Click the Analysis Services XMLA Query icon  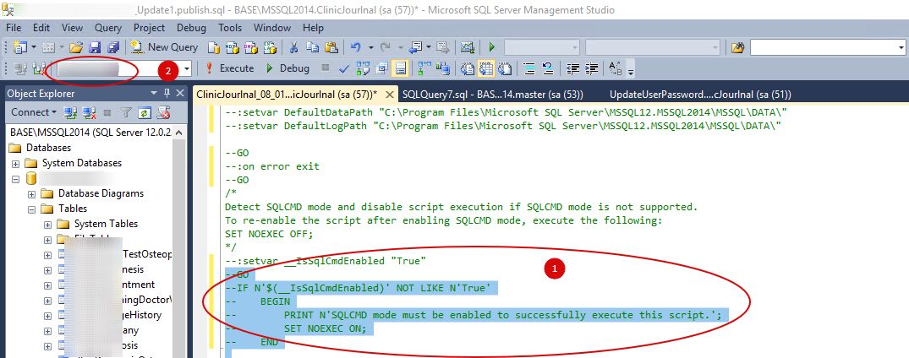click(x=270, y=47)
